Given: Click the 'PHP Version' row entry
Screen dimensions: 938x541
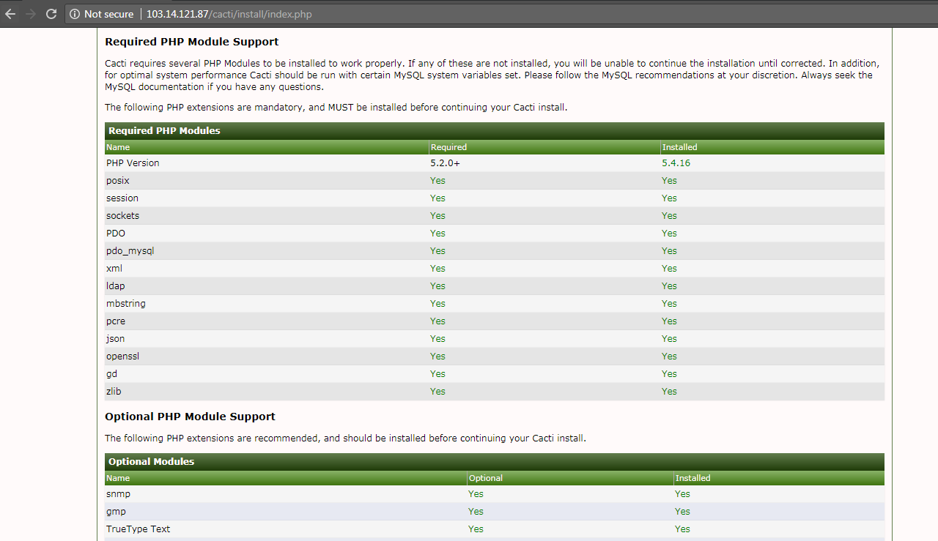Looking at the screenshot, I should click(132, 163).
